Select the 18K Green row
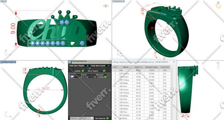Viewport: 224px width, 120px height. coord(141,77)
